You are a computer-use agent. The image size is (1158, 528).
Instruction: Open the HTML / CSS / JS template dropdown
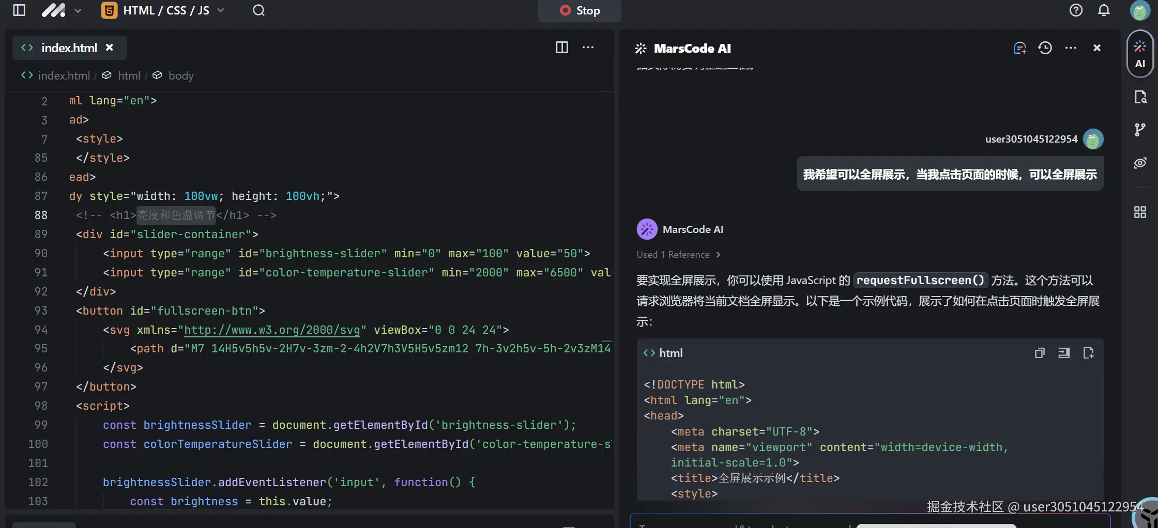[163, 10]
